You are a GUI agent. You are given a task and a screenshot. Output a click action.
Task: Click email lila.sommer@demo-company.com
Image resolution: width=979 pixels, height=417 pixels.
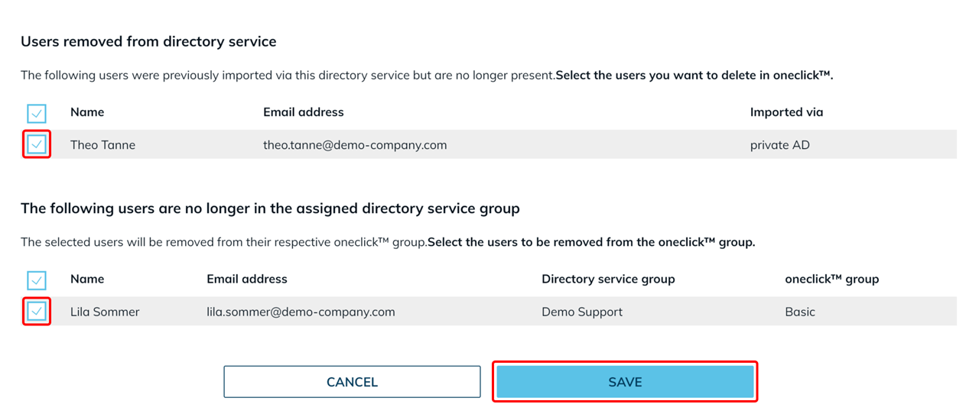(301, 312)
